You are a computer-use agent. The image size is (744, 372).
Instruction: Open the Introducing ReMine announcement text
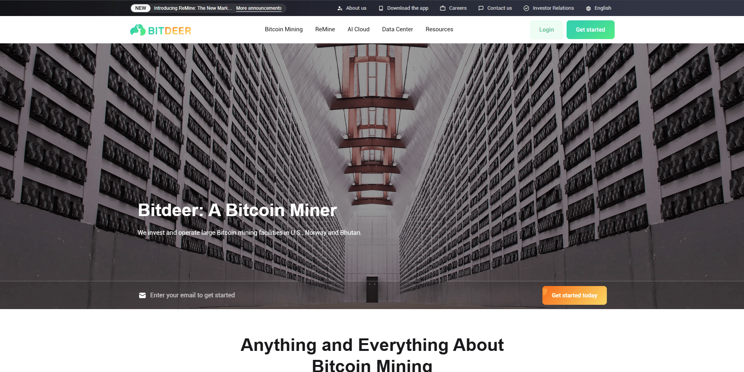pyautogui.click(x=193, y=8)
